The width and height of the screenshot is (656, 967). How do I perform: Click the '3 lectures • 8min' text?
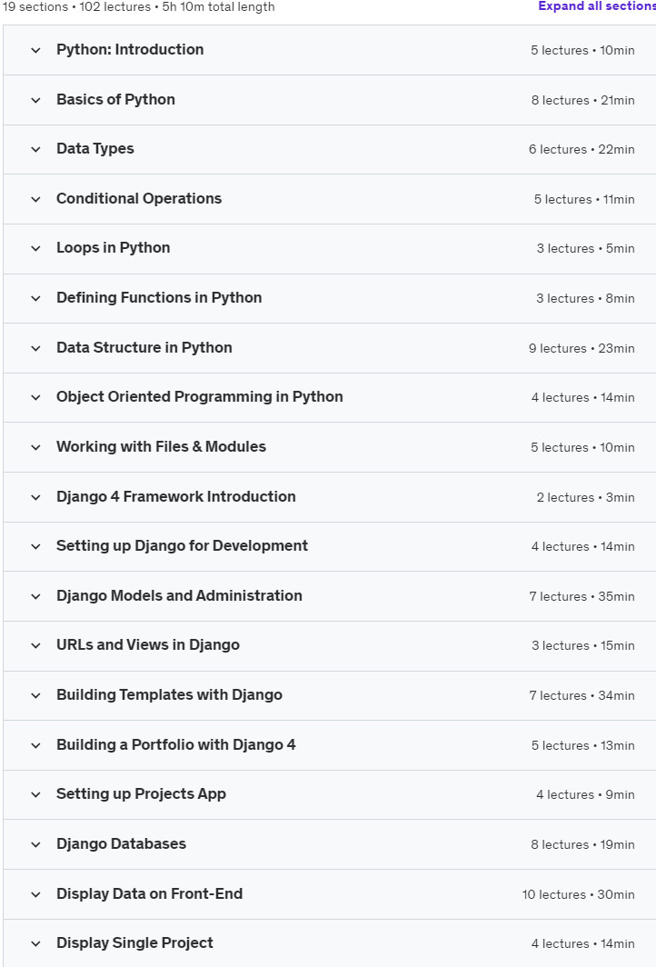585,298
